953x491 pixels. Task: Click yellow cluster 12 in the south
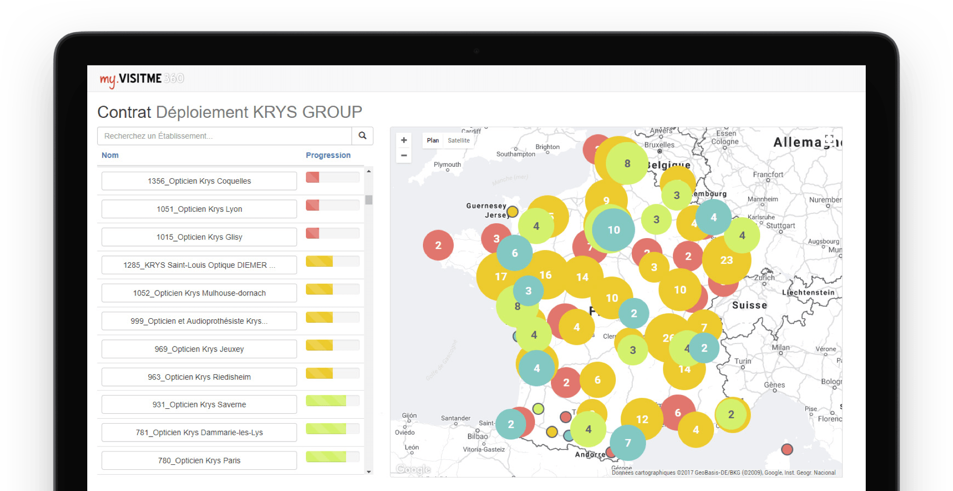pyautogui.click(x=642, y=419)
